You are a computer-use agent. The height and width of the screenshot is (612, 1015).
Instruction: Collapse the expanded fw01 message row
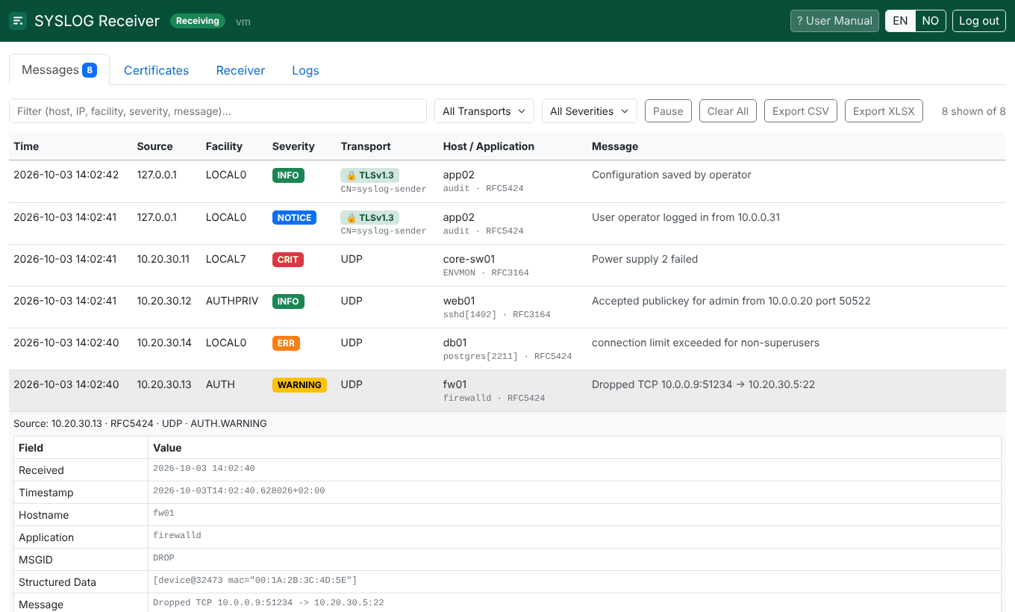point(507,391)
